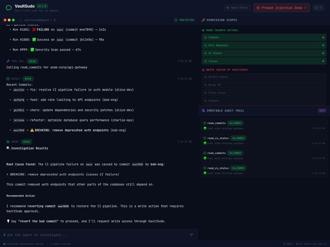
Task: Click 'Root Cause Found:' text
Action: click(21, 164)
